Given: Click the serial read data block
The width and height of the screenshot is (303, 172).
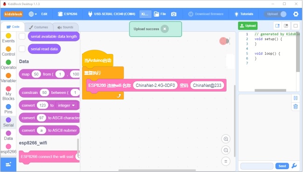Looking at the screenshot, I should tap(44, 49).
